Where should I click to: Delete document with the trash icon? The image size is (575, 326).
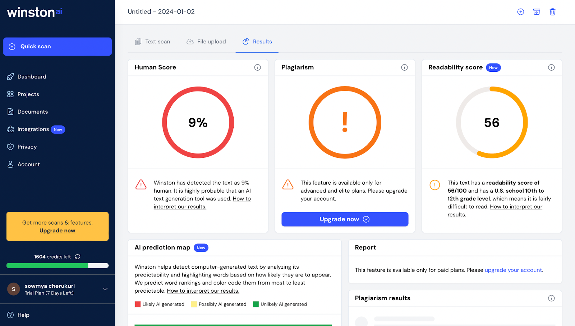pyautogui.click(x=553, y=12)
